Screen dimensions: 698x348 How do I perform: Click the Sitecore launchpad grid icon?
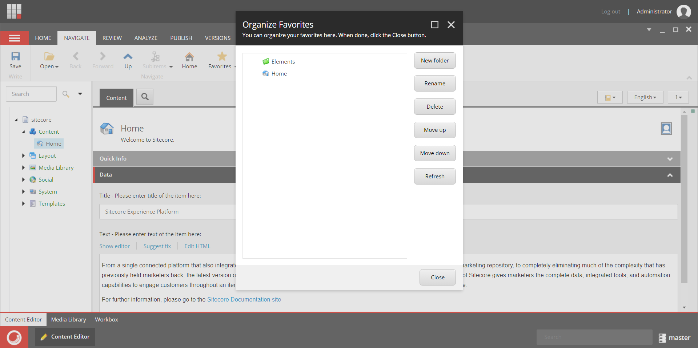point(14,12)
